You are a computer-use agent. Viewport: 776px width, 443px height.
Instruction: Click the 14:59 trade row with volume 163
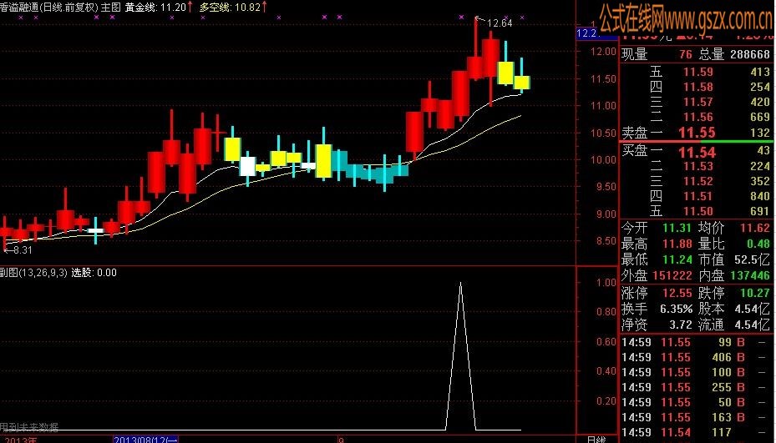[696, 417]
